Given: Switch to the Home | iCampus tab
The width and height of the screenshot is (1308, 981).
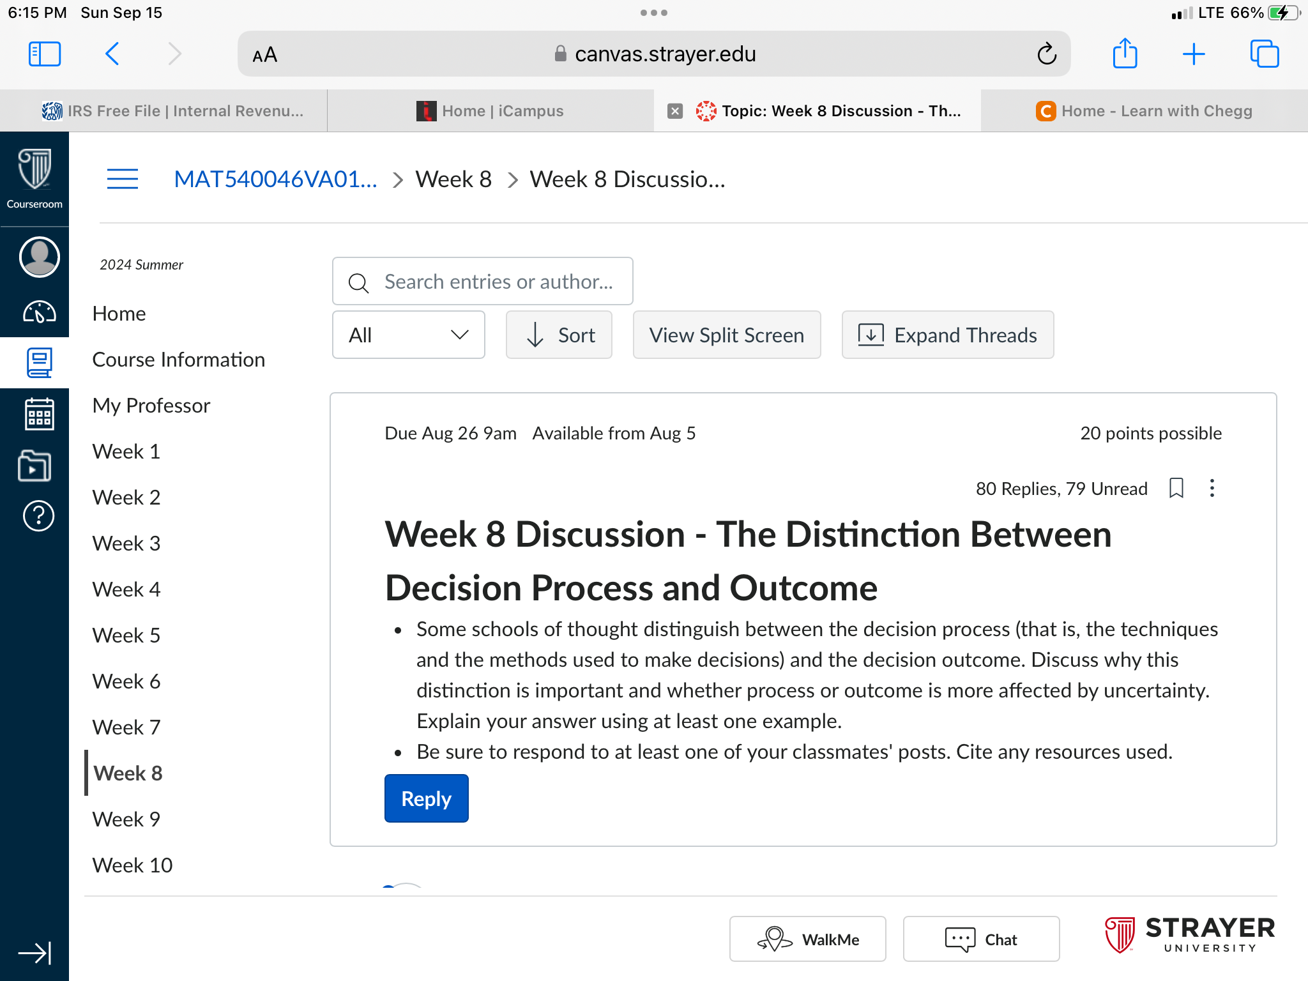Looking at the screenshot, I should point(490,111).
